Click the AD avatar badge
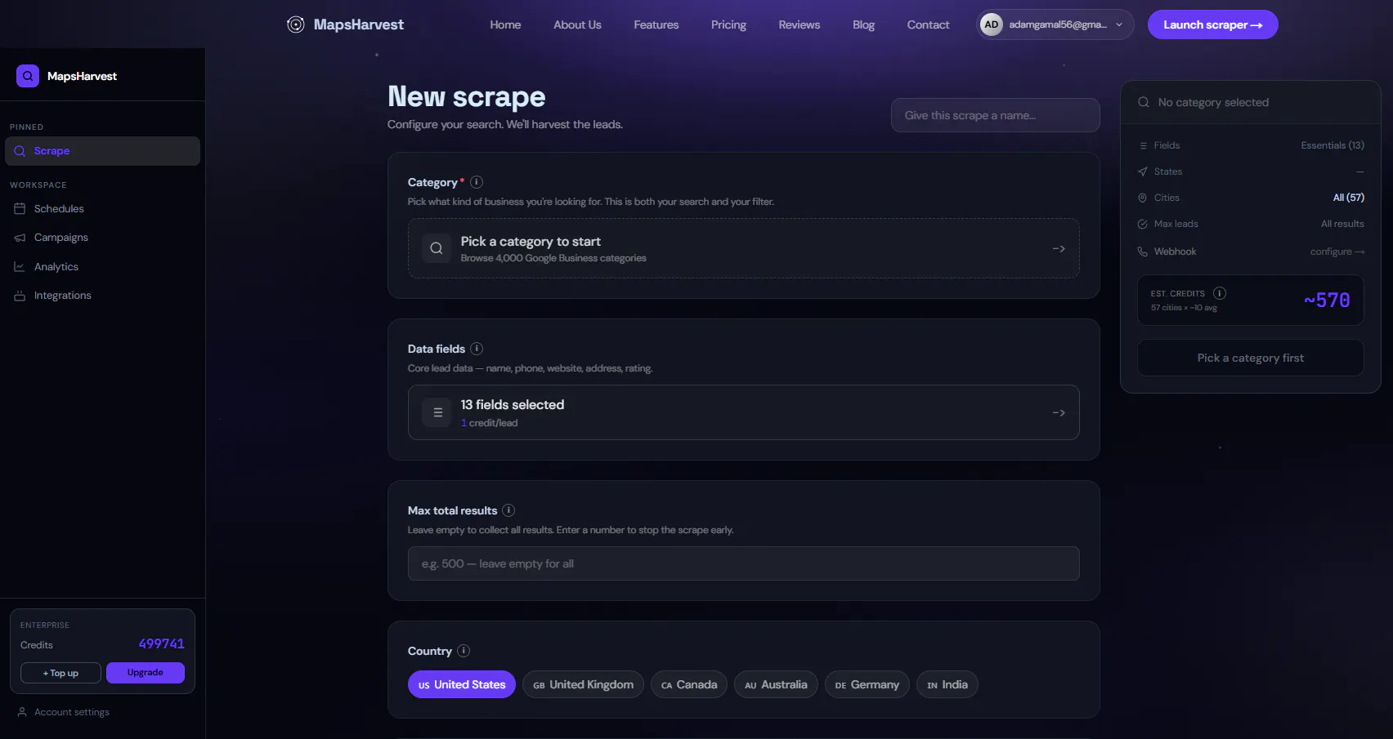The image size is (1393, 739). [992, 24]
